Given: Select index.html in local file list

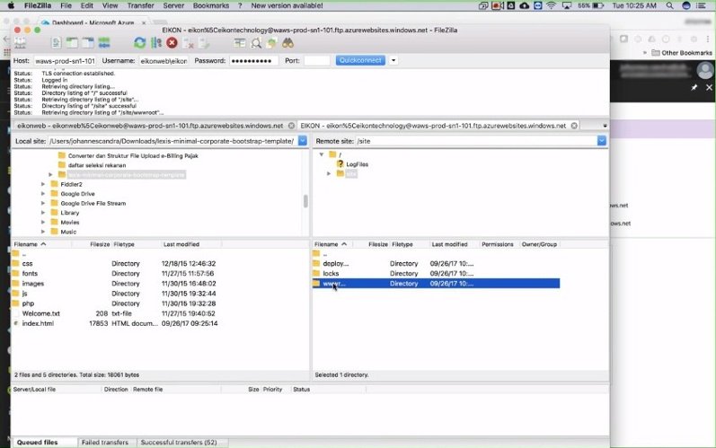Looking at the screenshot, I should coord(38,323).
